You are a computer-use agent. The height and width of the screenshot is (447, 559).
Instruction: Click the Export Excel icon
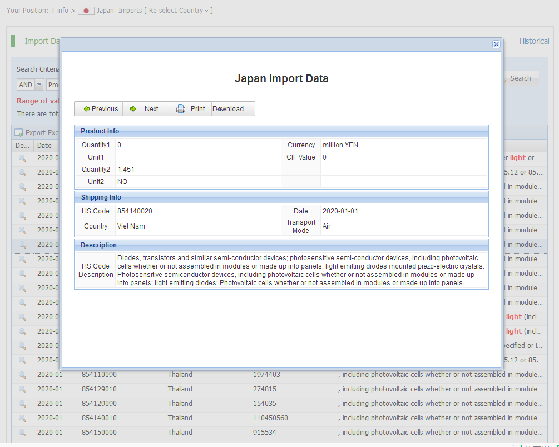[19, 133]
